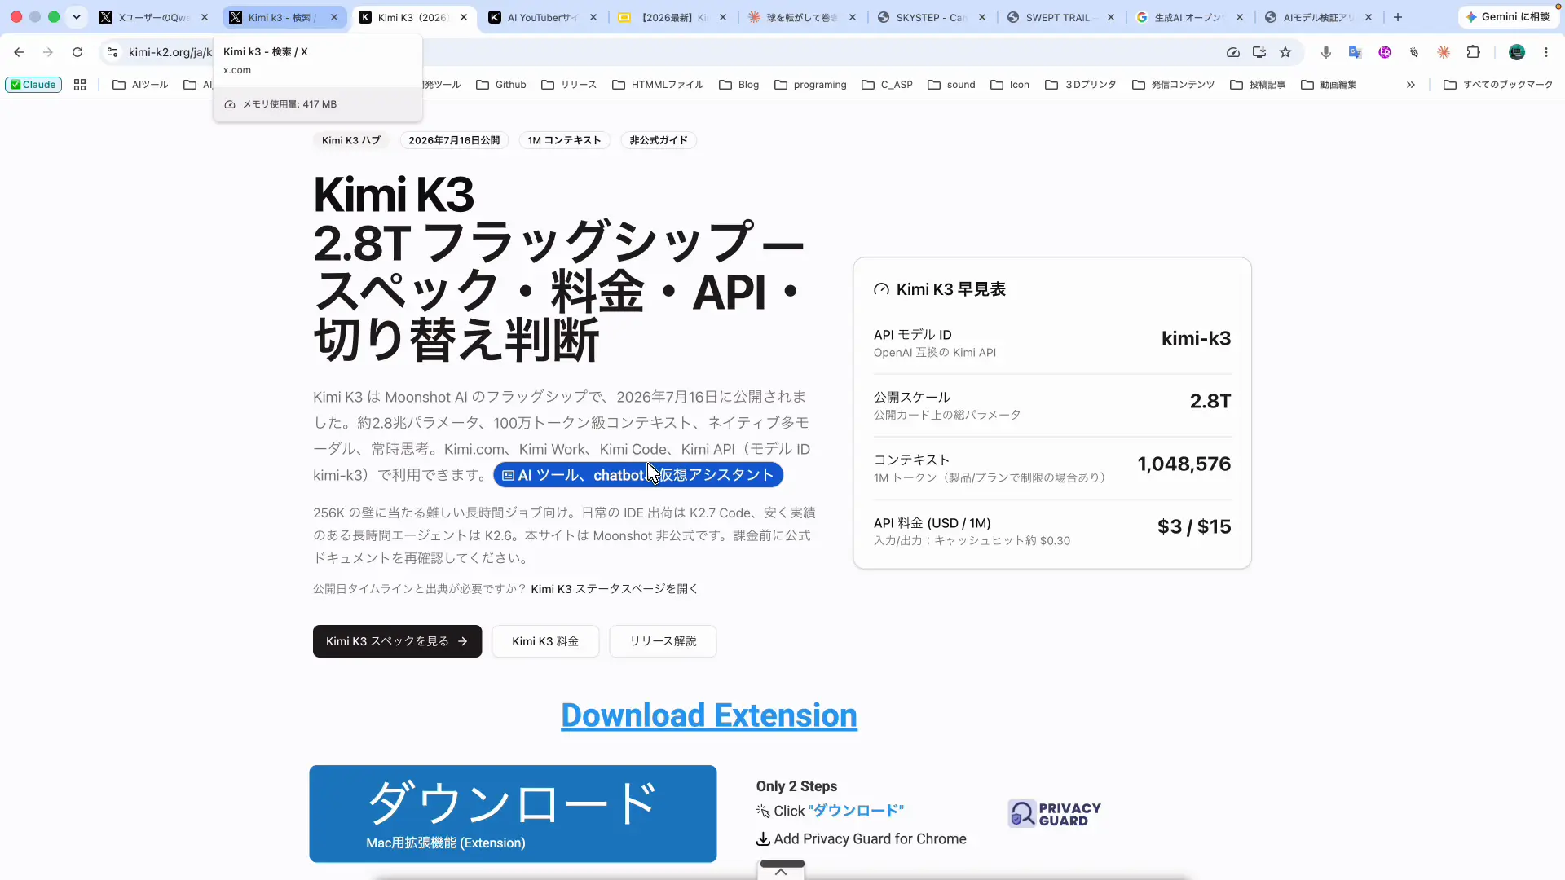This screenshot has width=1565, height=880.
Task: Click the microphone extension icon
Action: [x=1326, y=52]
